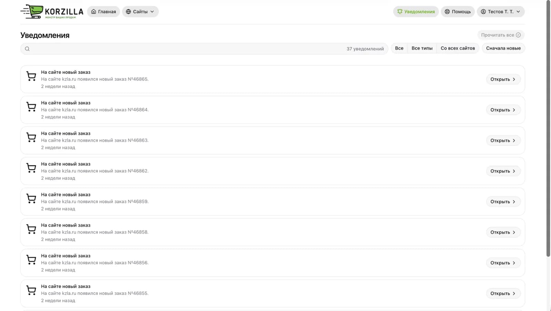Click the Korzilla logo
Viewport: 551px width, 311px height.
(52, 12)
